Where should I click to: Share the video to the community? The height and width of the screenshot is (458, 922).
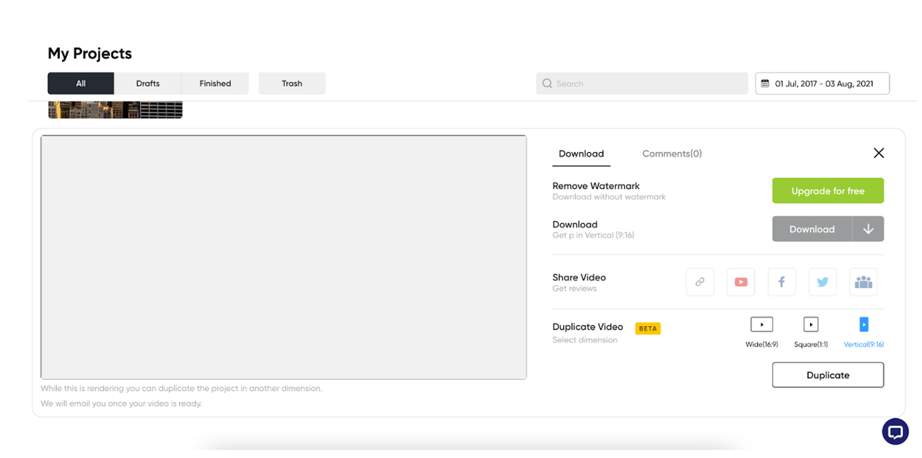pos(863,281)
